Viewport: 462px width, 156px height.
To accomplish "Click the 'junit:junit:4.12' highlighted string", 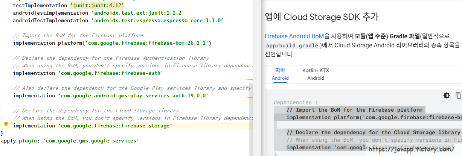I will pos(97,6).
